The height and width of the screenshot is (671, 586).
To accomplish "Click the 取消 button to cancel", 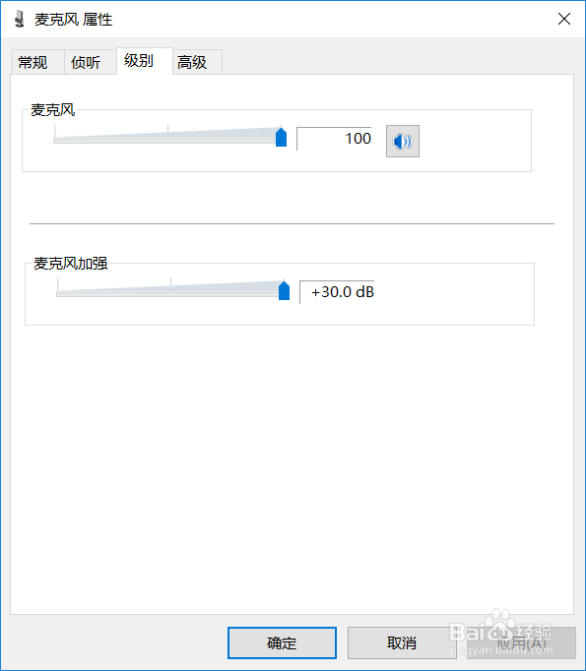I will [402, 642].
